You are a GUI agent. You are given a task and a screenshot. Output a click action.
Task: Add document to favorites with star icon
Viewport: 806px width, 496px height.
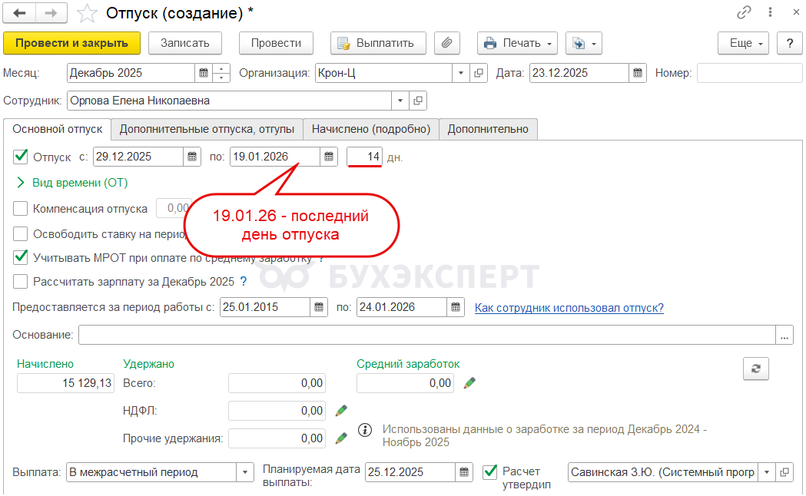(x=87, y=13)
